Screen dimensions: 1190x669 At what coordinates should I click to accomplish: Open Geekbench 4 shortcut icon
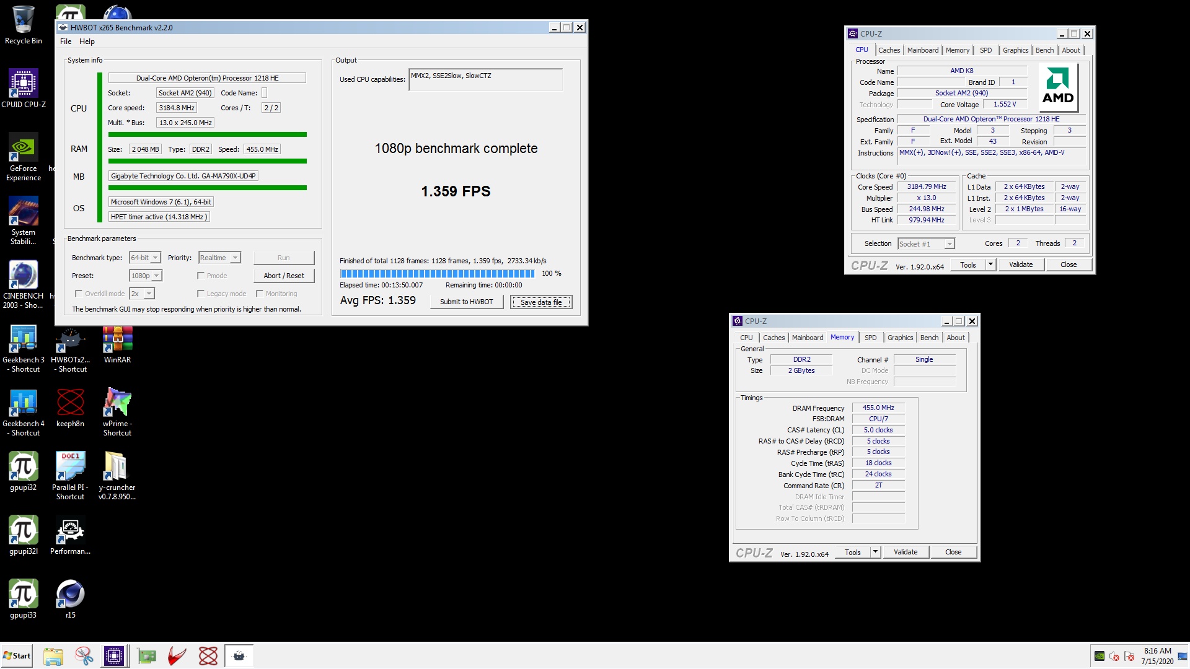tap(23, 412)
